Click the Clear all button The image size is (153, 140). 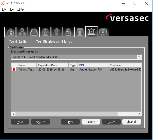point(132,122)
